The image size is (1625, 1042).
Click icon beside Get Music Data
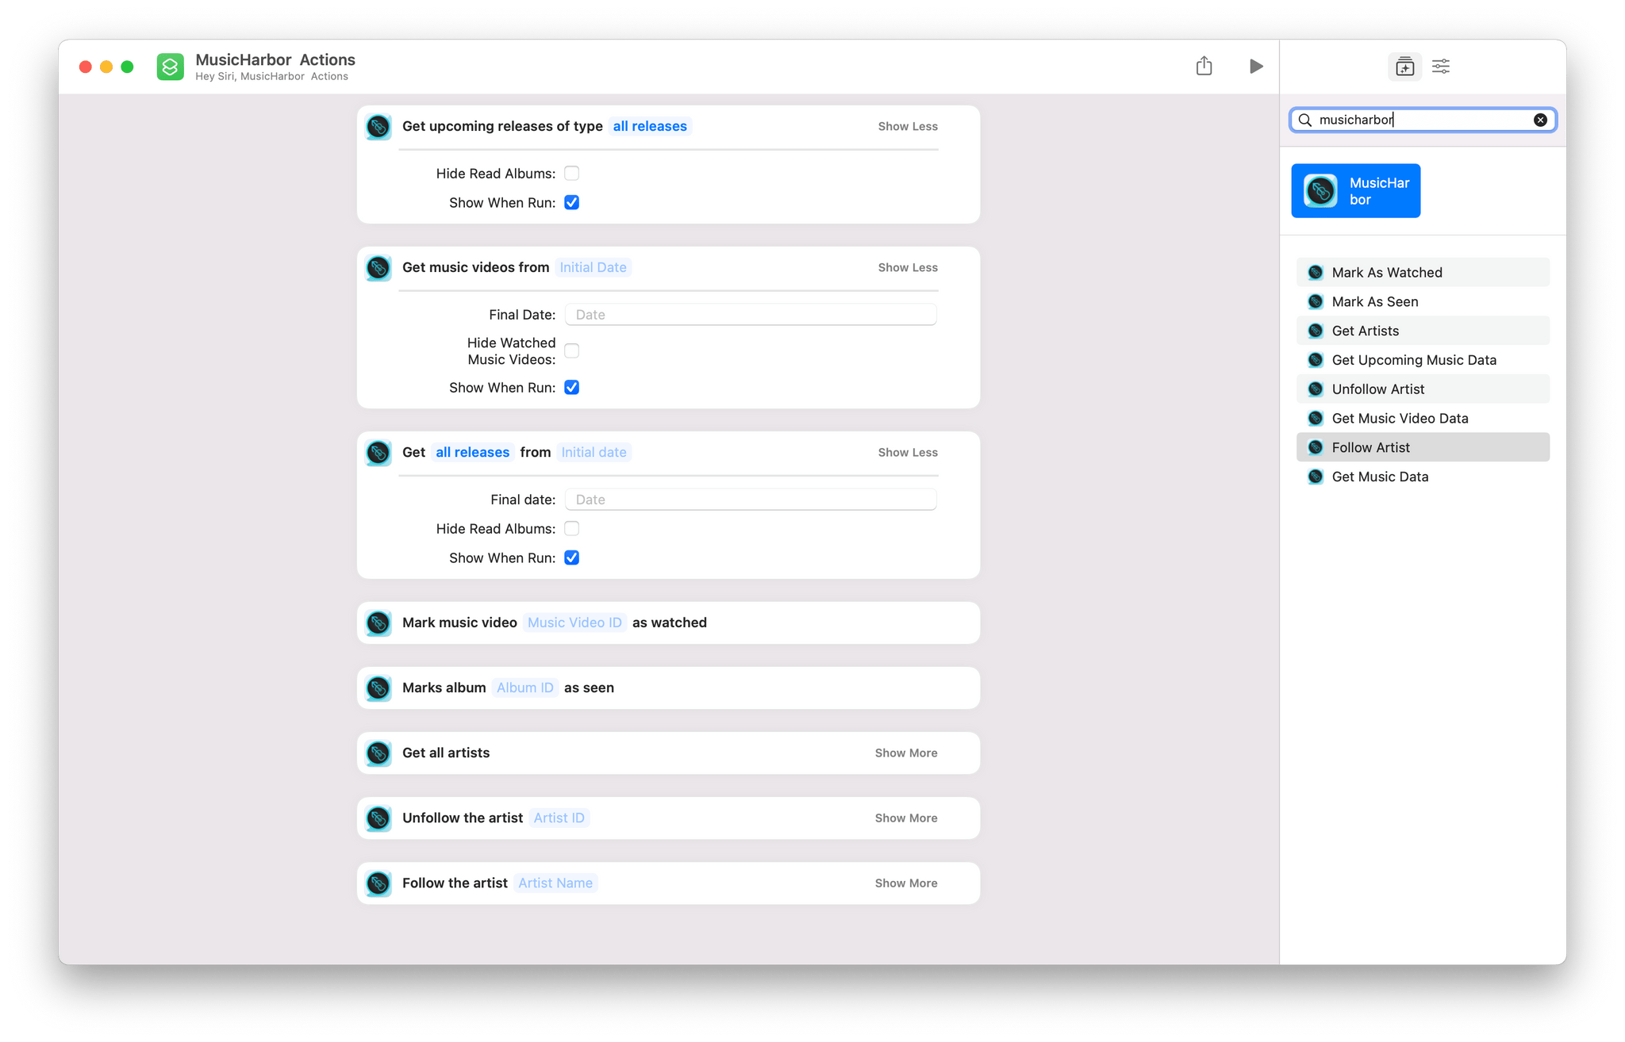pos(1316,477)
